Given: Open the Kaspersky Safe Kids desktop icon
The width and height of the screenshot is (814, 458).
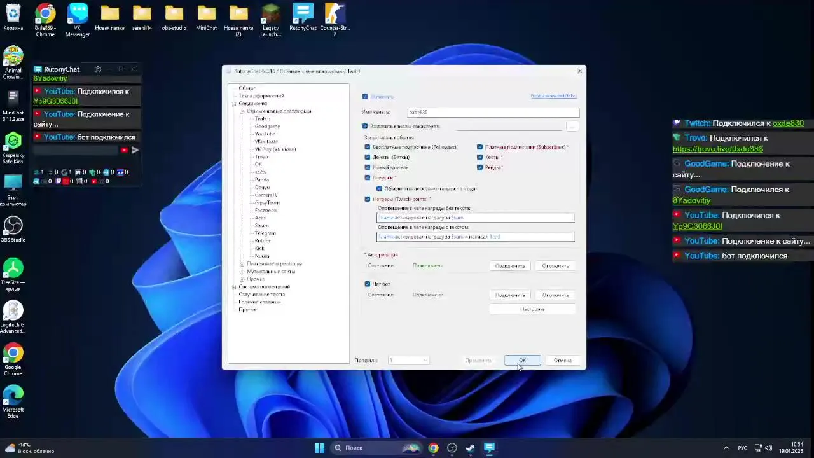Looking at the screenshot, I should pos(13,148).
